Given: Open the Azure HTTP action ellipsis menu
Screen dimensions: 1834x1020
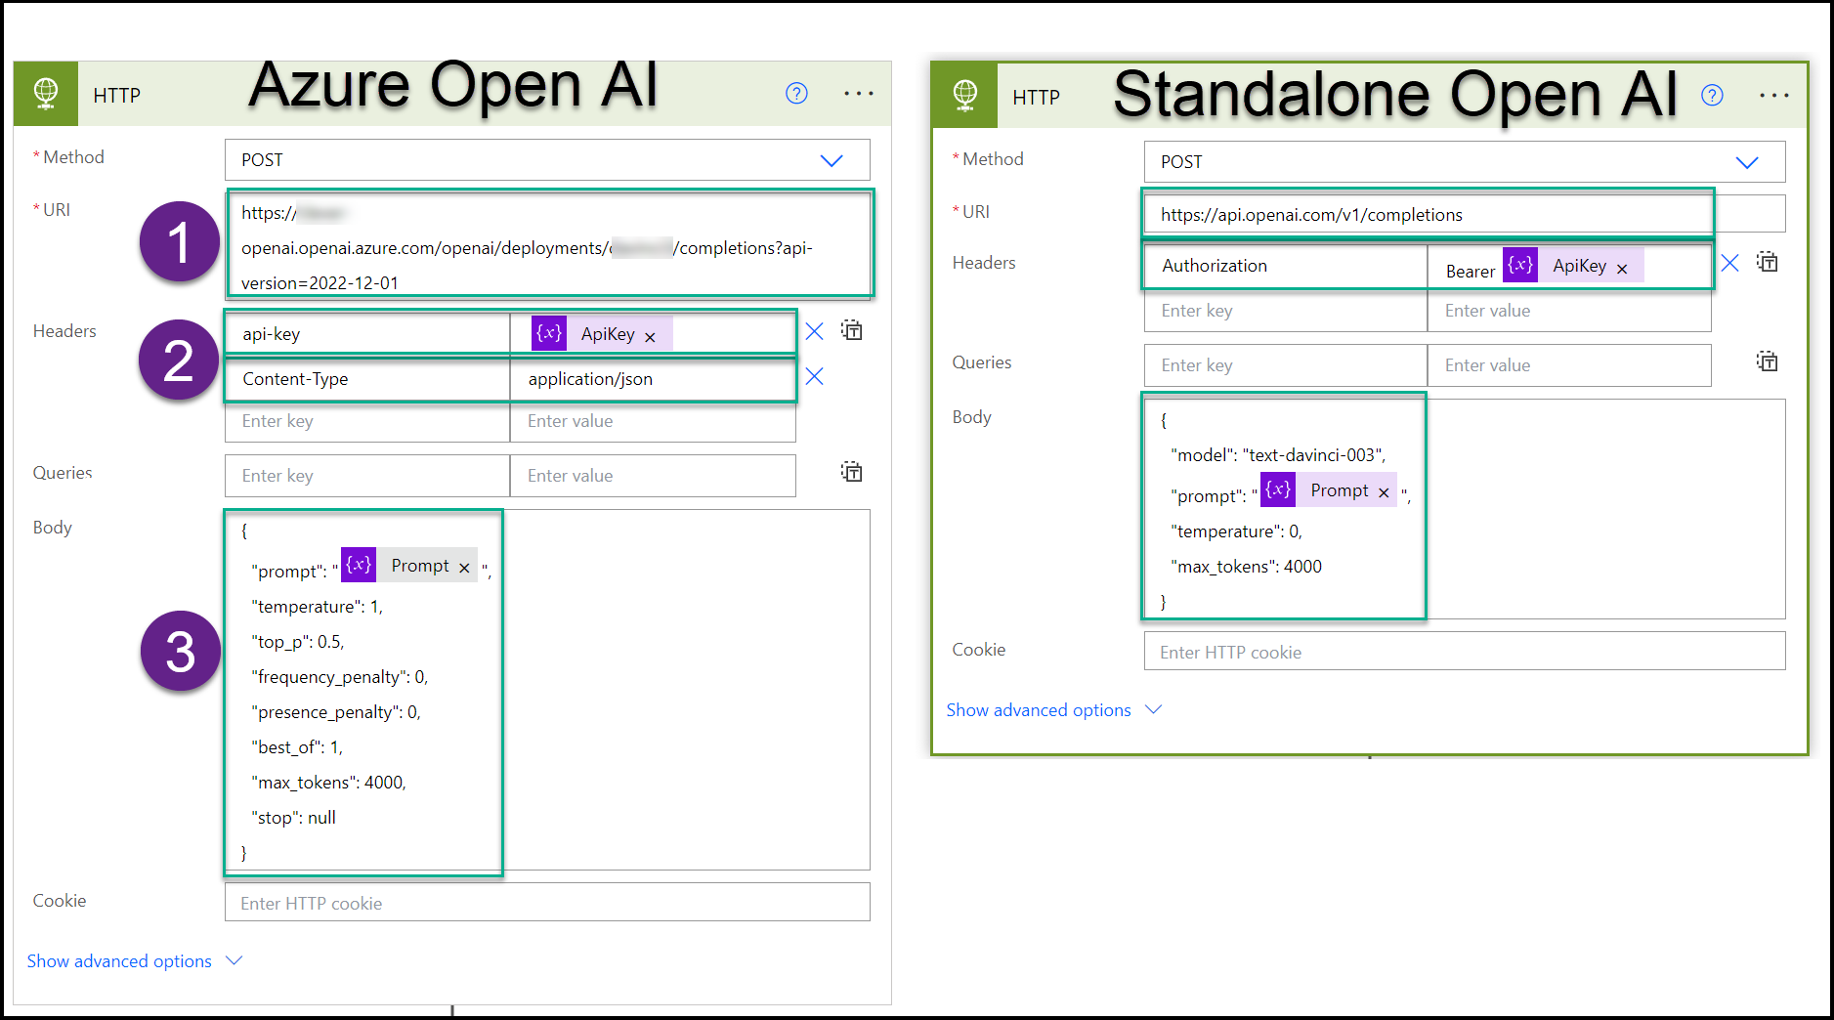Looking at the screenshot, I should click(859, 94).
